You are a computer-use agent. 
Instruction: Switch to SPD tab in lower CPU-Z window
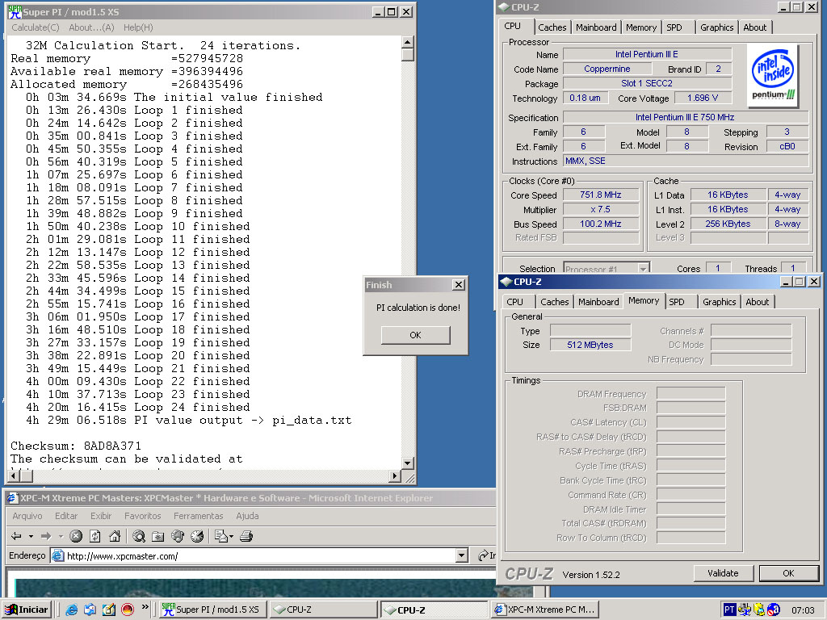click(x=677, y=302)
